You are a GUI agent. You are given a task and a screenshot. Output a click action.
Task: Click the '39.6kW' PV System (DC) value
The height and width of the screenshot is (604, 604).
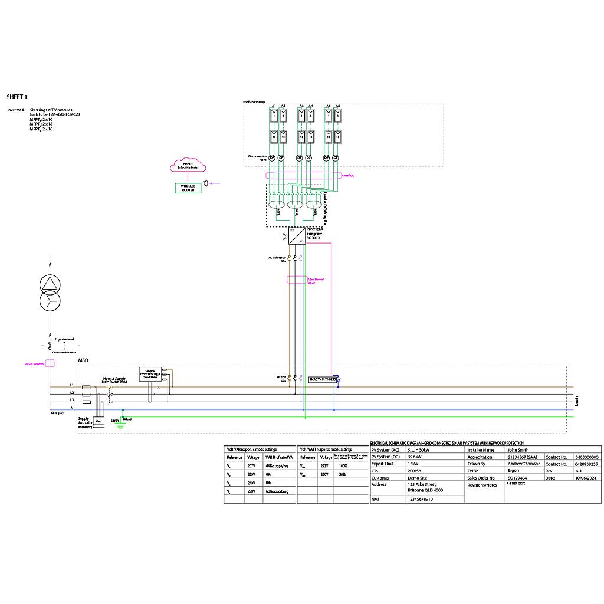[x=415, y=457]
